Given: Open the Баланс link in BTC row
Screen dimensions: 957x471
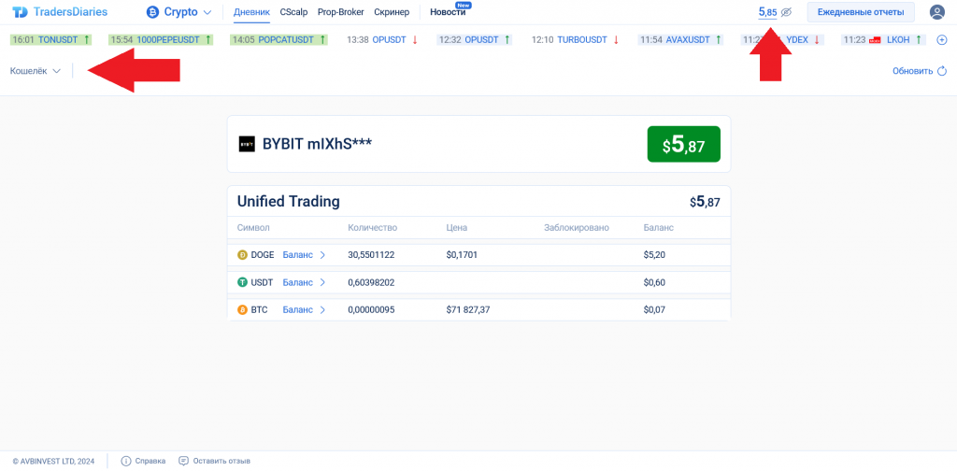Looking at the screenshot, I should [298, 310].
